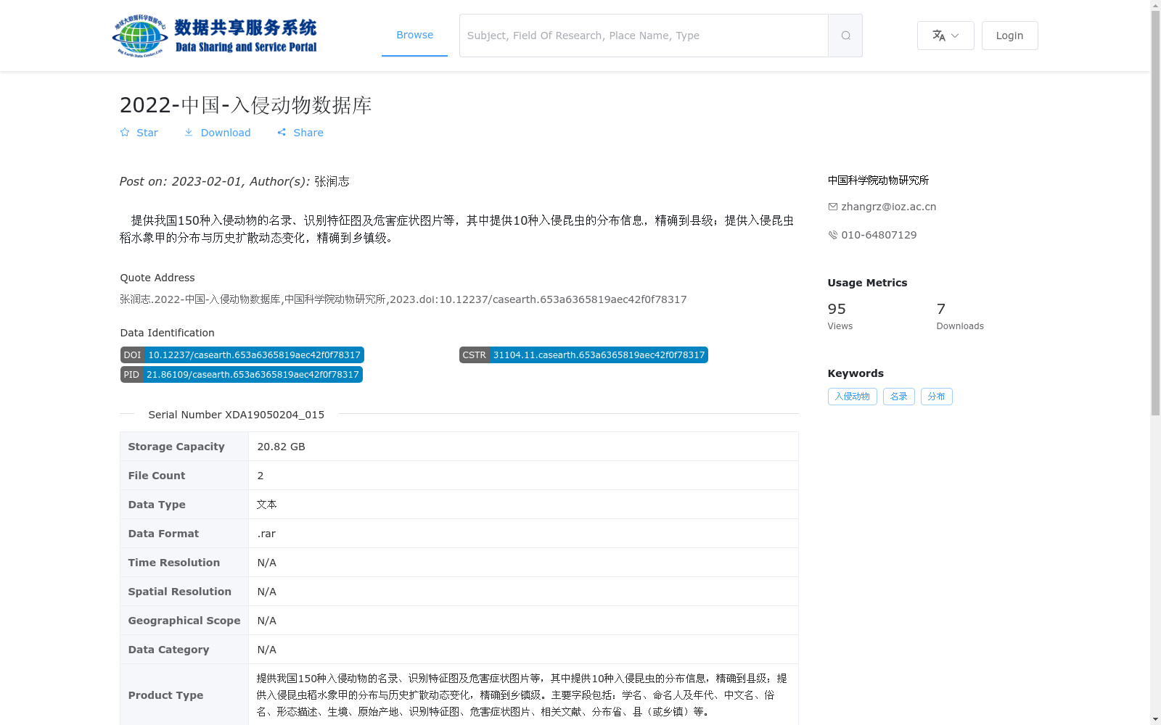Switch to the Browse tab
This screenshot has height=725, width=1161.
[x=414, y=34]
